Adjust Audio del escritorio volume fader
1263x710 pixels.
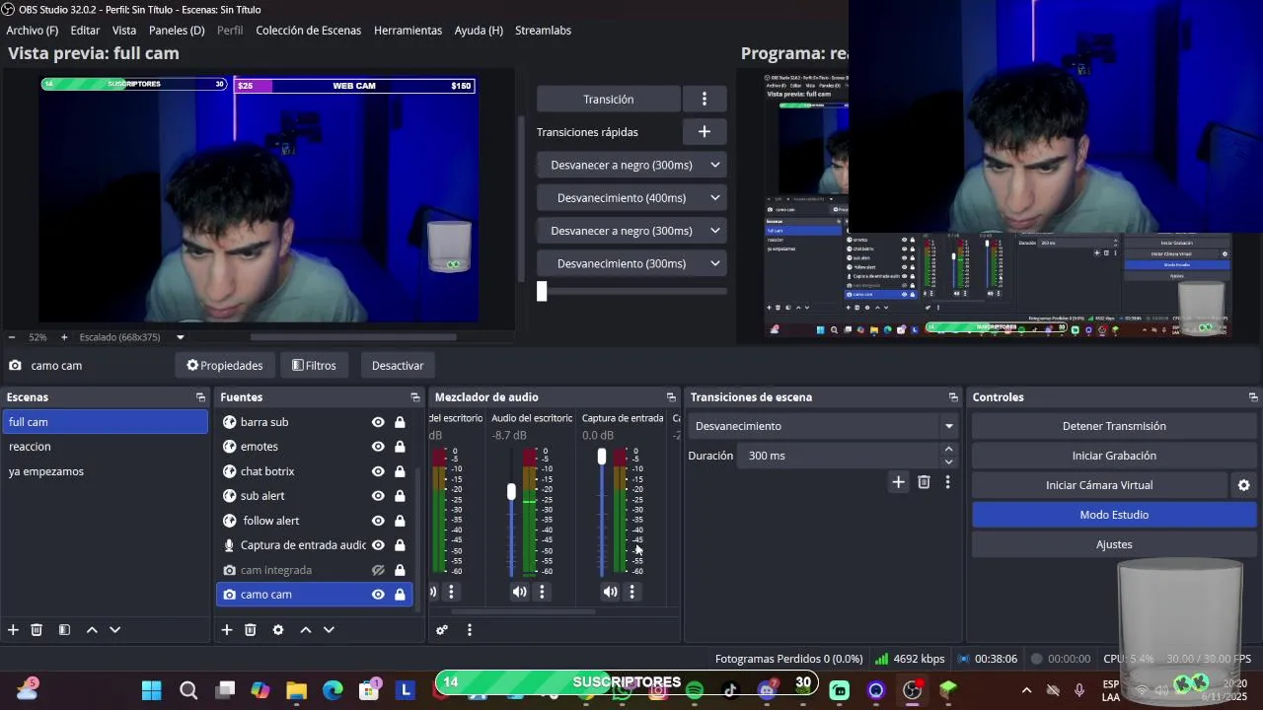click(511, 491)
